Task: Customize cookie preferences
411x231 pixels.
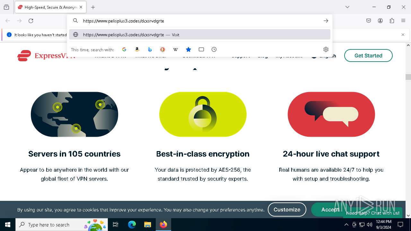Action: (287, 210)
